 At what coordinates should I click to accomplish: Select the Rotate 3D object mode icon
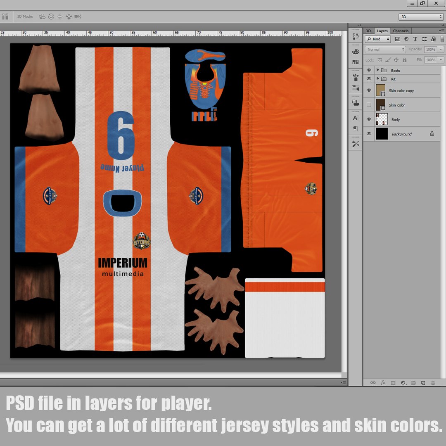[x=42, y=17]
